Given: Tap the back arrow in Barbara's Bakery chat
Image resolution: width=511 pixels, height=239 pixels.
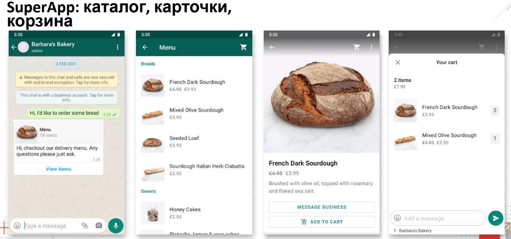Looking at the screenshot, I should pyautogui.click(x=14, y=47).
